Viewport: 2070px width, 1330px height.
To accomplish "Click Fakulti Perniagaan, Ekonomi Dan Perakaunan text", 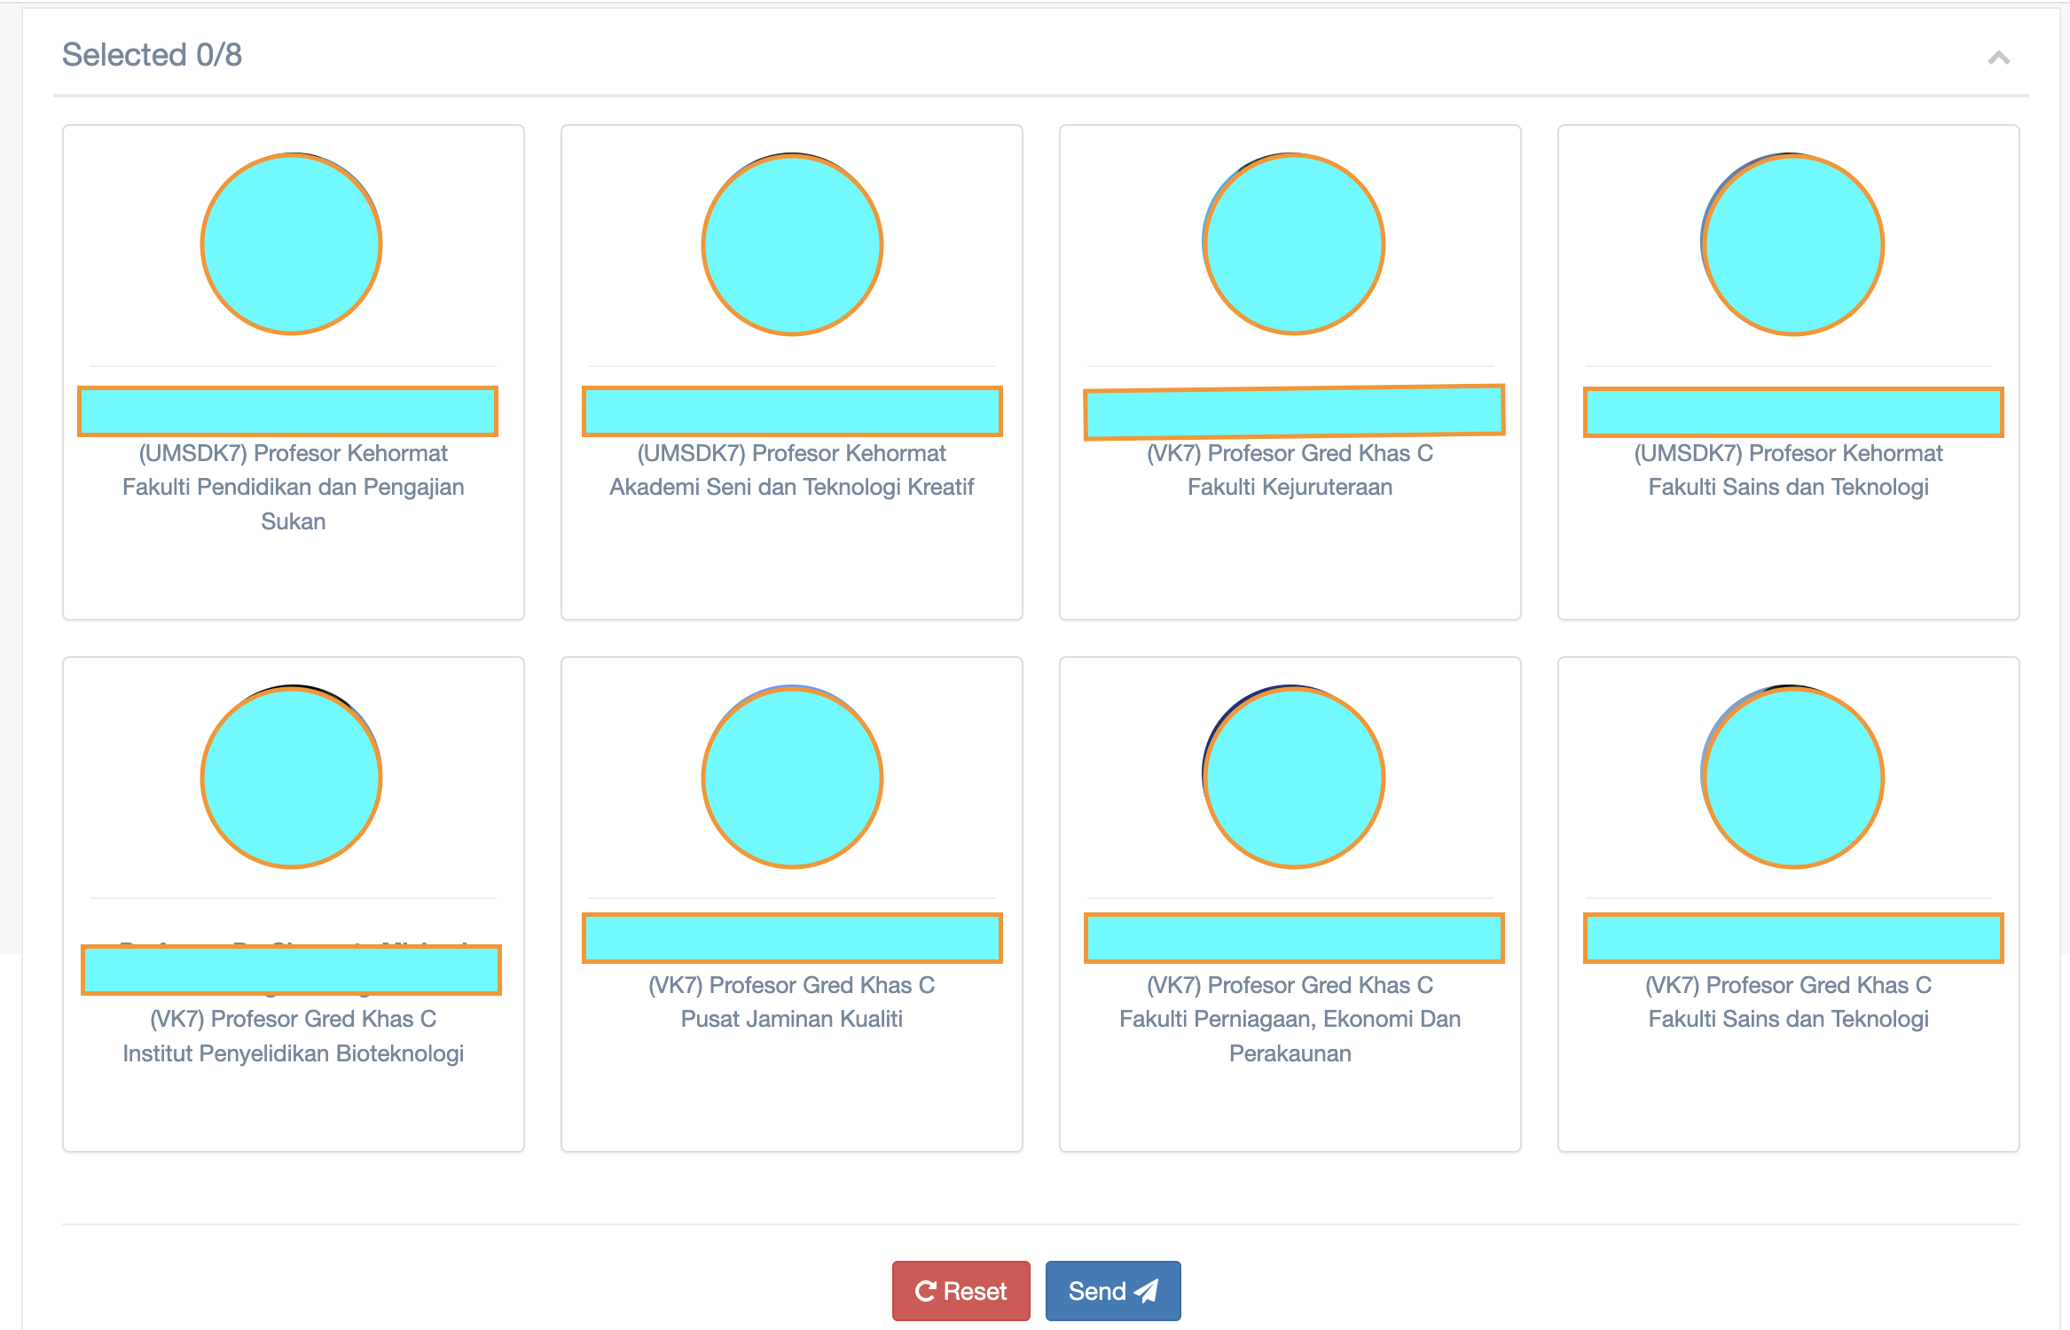I will (1290, 1020).
